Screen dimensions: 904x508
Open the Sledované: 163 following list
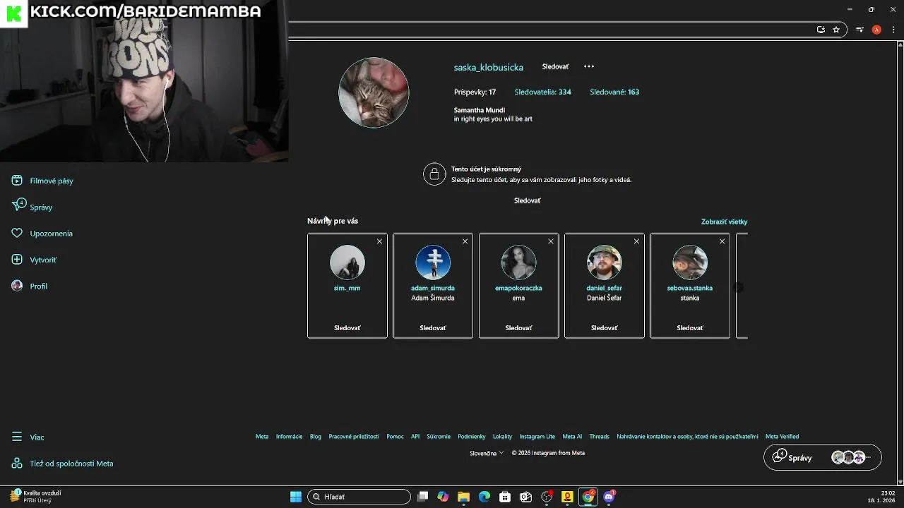(614, 92)
